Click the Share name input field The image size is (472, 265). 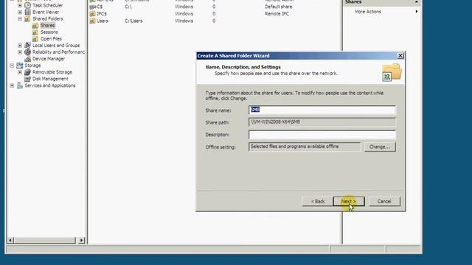(x=322, y=110)
